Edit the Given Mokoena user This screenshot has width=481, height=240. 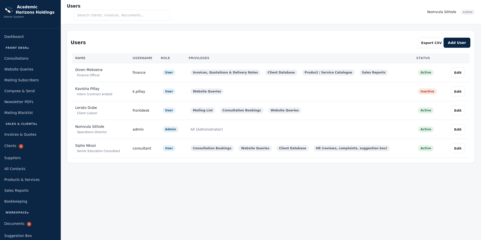click(x=458, y=73)
